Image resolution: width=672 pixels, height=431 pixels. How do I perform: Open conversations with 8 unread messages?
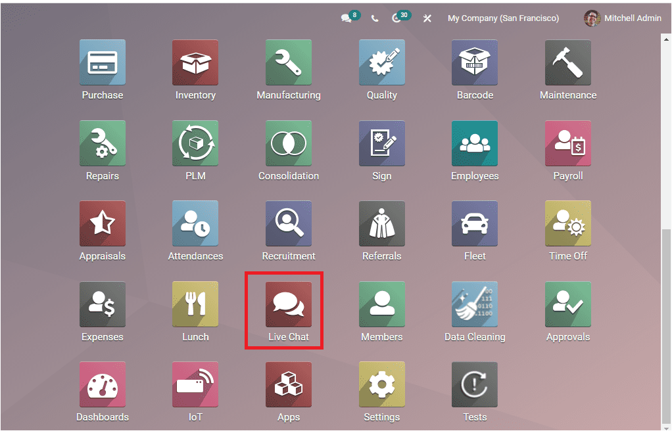click(350, 17)
